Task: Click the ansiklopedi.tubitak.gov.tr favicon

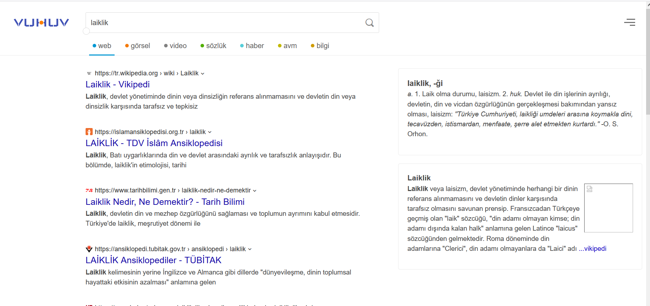Action: pyautogui.click(x=89, y=249)
